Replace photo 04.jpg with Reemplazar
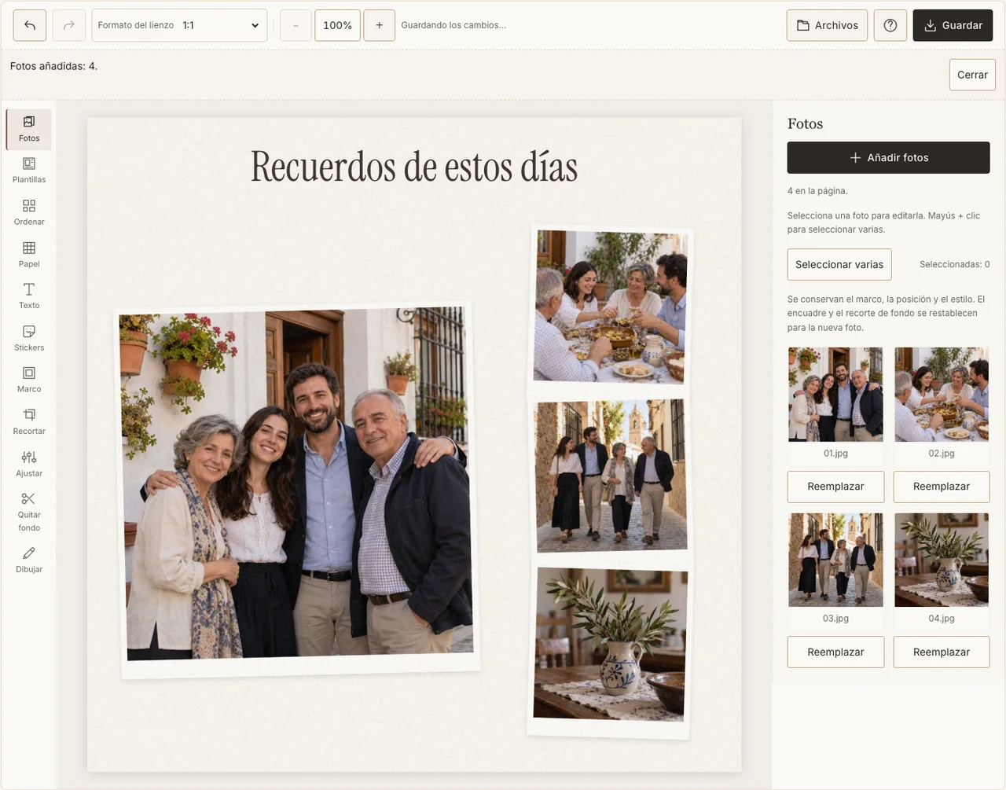This screenshot has width=1006, height=790. (942, 652)
